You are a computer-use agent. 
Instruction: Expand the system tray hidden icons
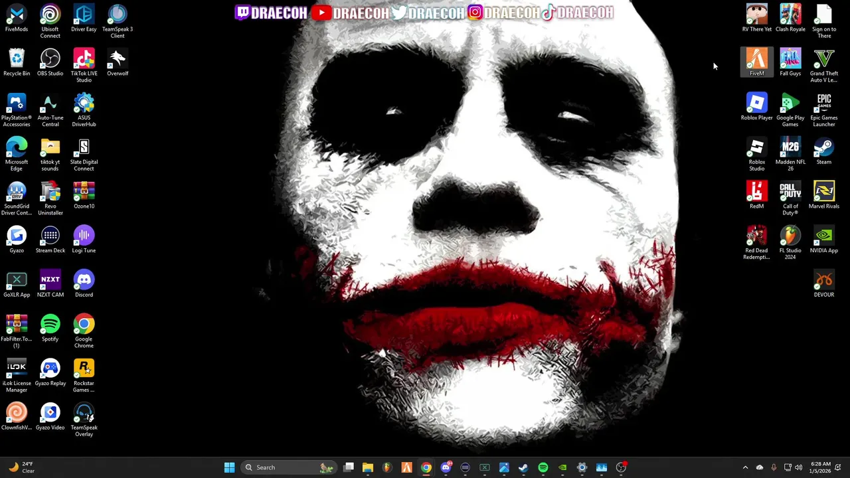[x=745, y=467]
